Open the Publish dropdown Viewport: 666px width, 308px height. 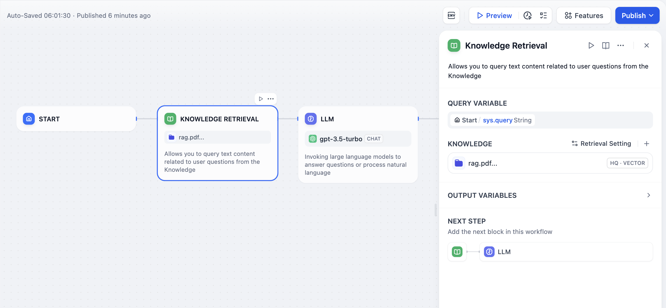tap(637, 15)
